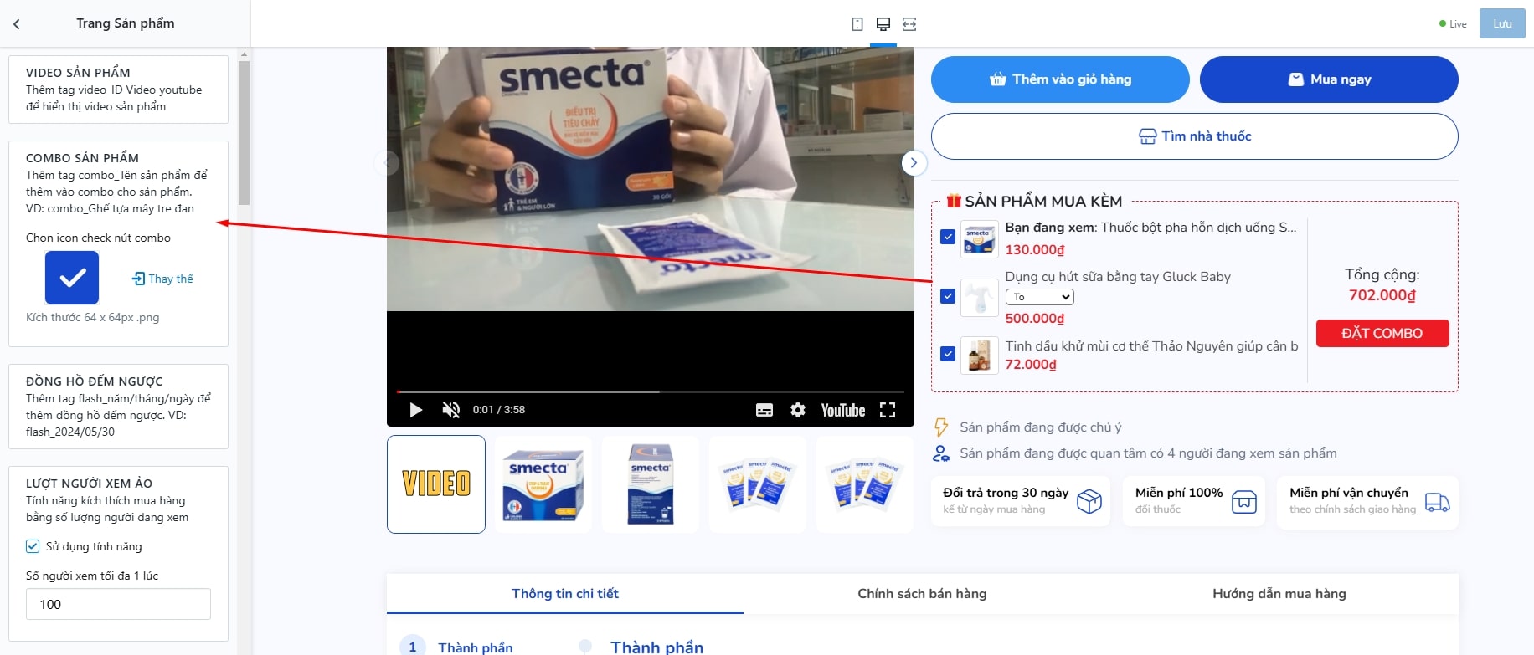Click the Gluck Baby product name

(x=1118, y=277)
